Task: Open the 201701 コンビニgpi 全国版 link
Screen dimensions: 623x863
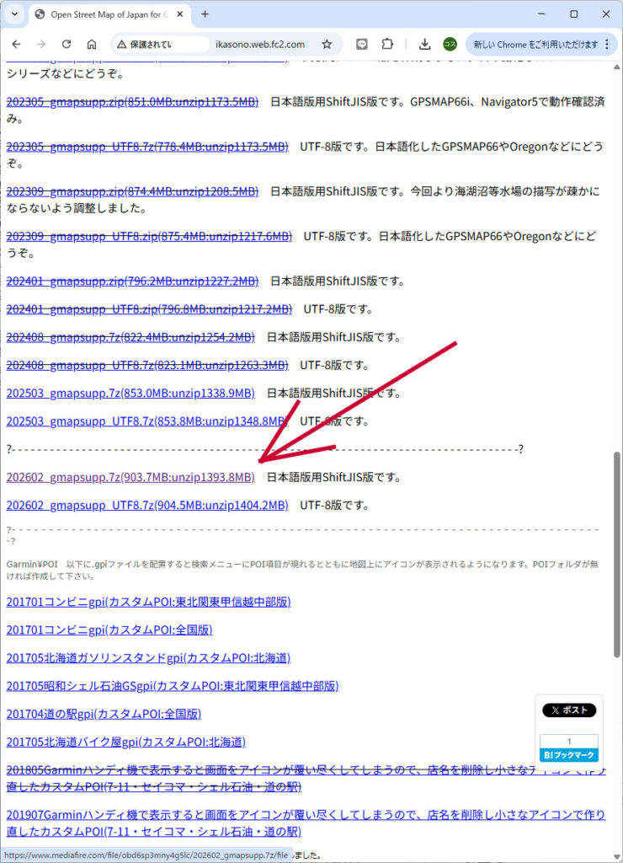Action: point(109,630)
